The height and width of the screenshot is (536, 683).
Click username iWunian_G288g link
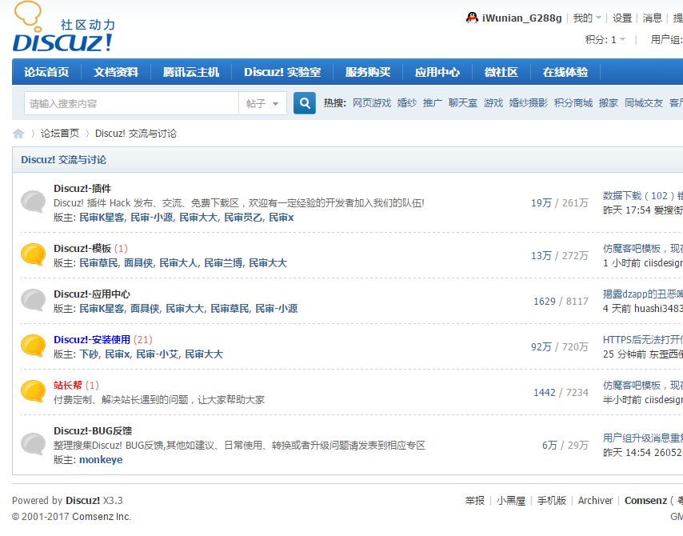pos(521,18)
